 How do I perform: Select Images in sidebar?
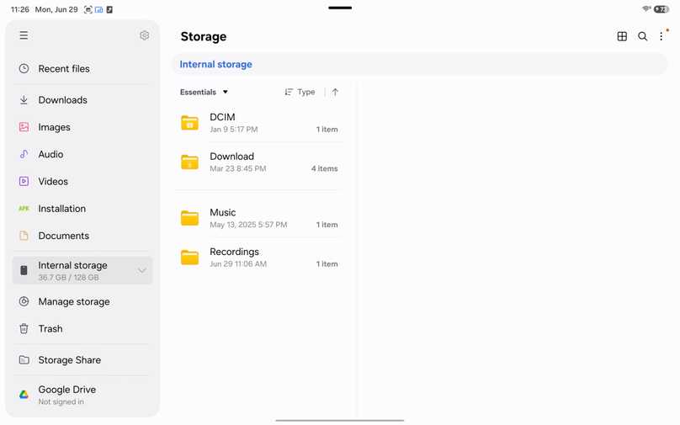click(x=82, y=127)
